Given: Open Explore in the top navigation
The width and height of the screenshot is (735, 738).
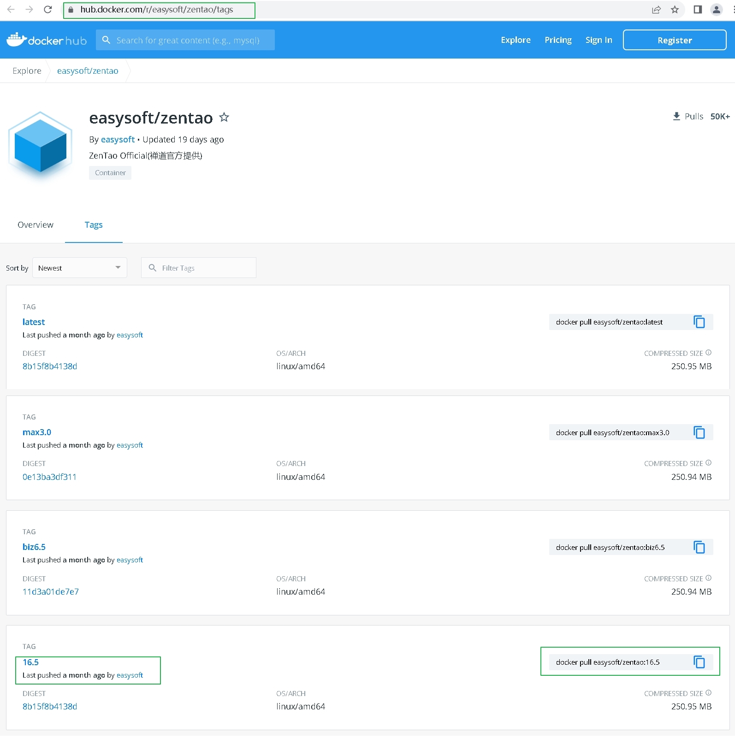Looking at the screenshot, I should pos(516,40).
